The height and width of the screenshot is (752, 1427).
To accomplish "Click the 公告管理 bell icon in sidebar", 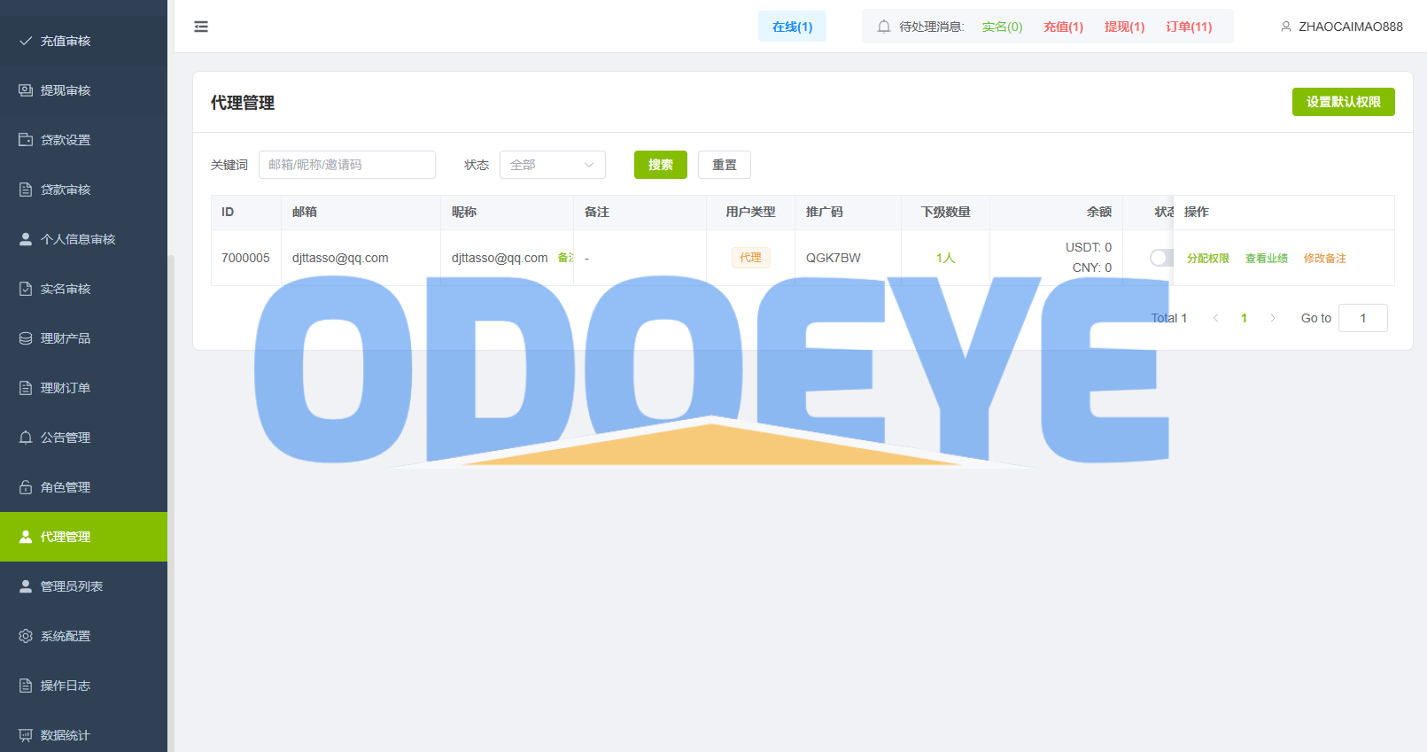I will 26,438.
